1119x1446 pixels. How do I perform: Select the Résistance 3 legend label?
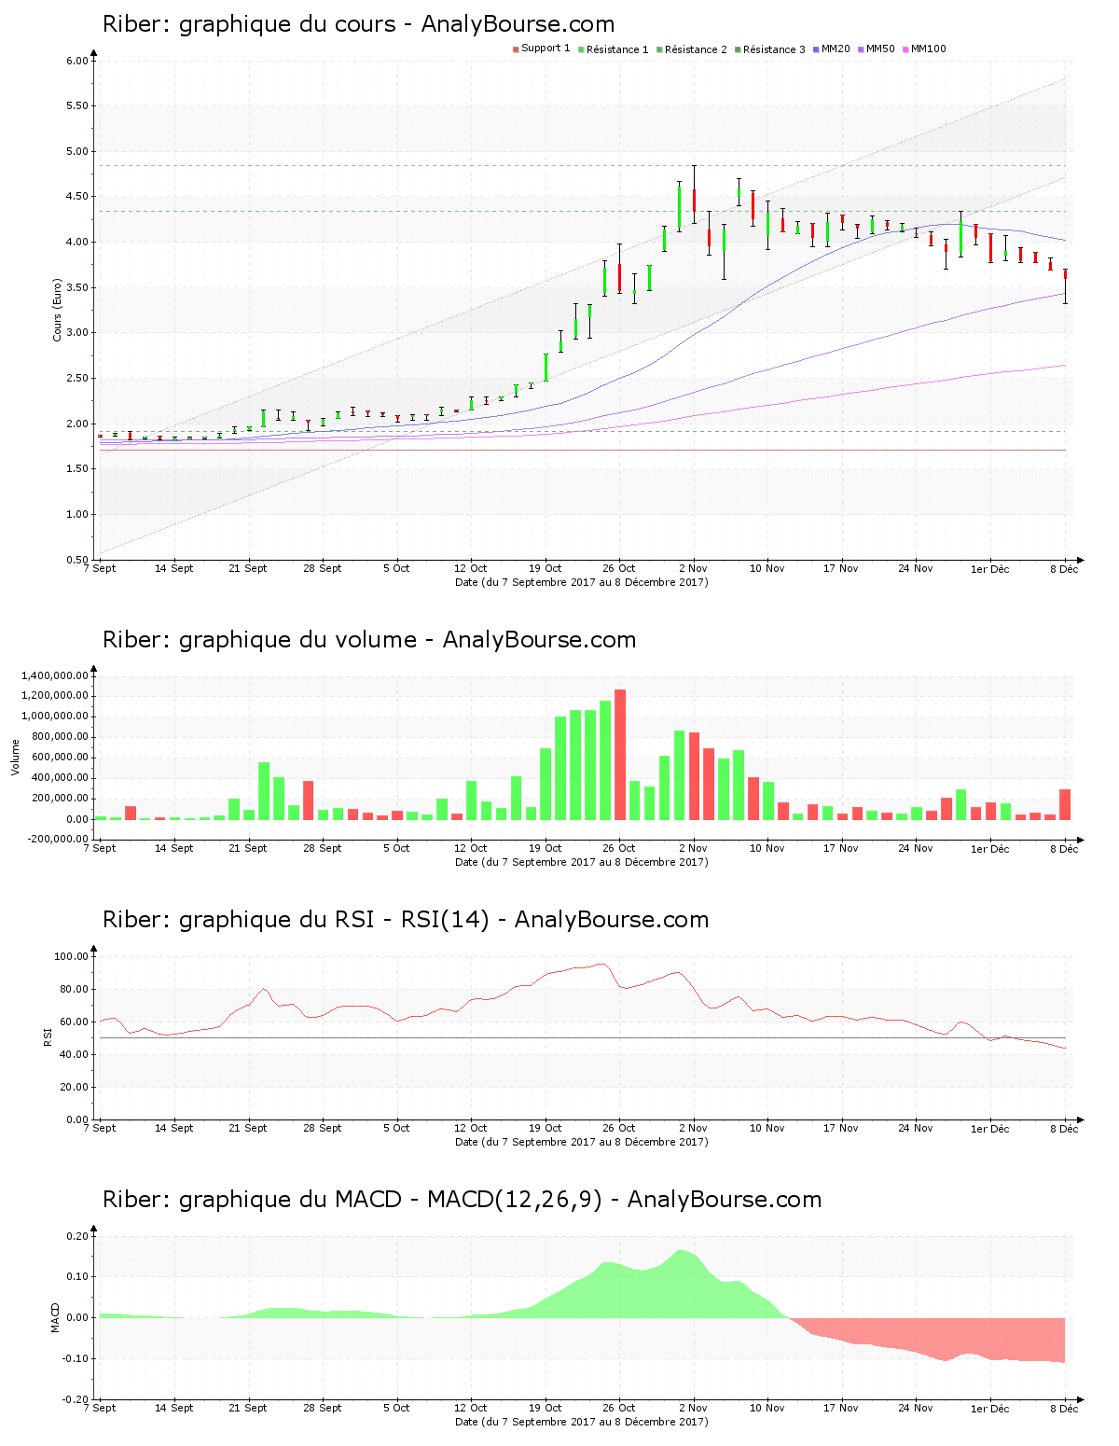(774, 49)
